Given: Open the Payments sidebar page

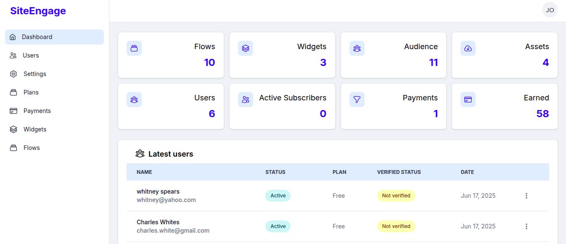Looking at the screenshot, I should click(37, 111).
